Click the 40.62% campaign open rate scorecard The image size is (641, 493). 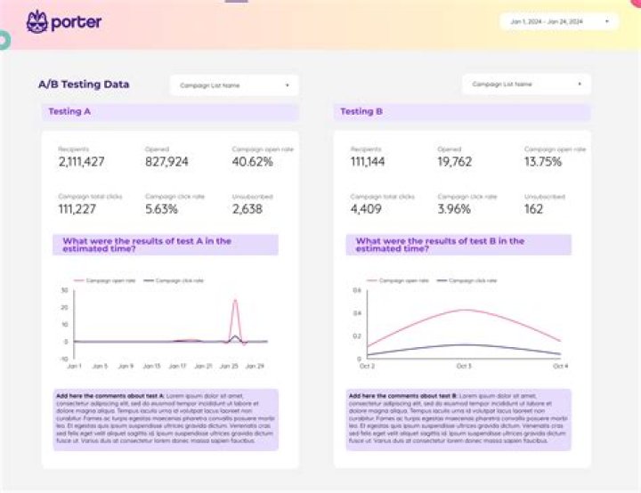click(x=263, y=157)
